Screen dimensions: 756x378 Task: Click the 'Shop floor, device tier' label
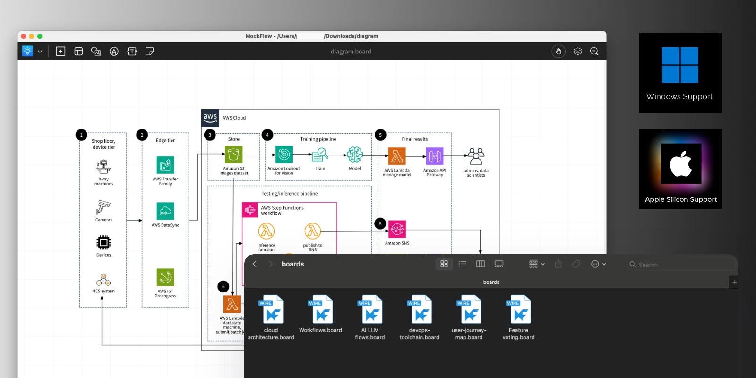pyautogui.click(x=103, y=144)
